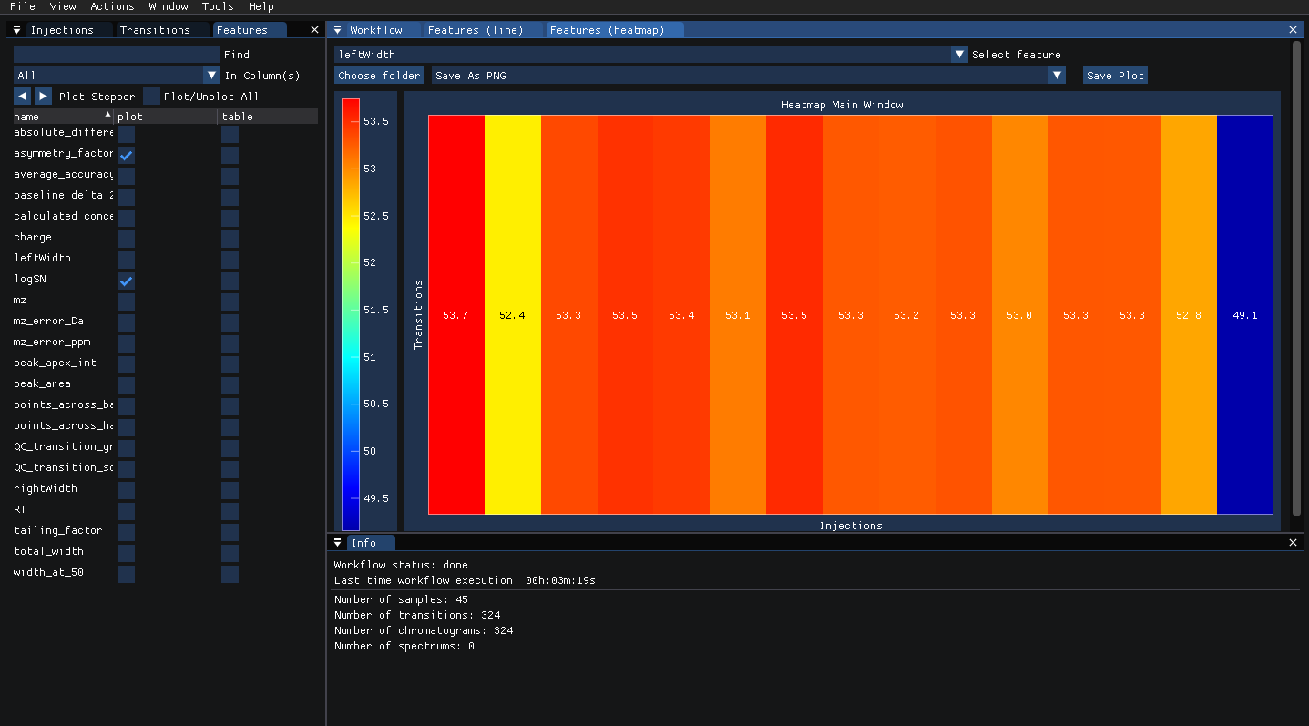1309x726 pixels.
Task: Open the In Column(s) All dropdown
Action: tap(117, 76)
